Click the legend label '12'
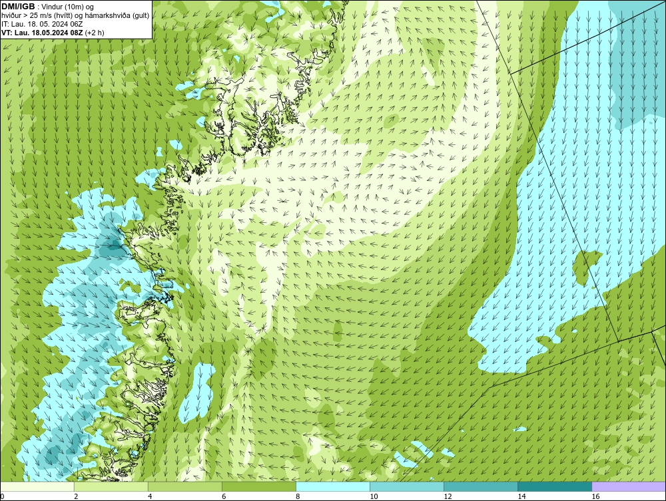666x501 pixels. (448, 496)
